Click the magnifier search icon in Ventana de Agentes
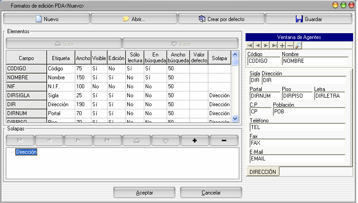The image size is (358, 203). tap(298, 45)
